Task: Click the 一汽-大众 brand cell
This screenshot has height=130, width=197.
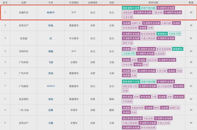Action: tap(24, 110)
